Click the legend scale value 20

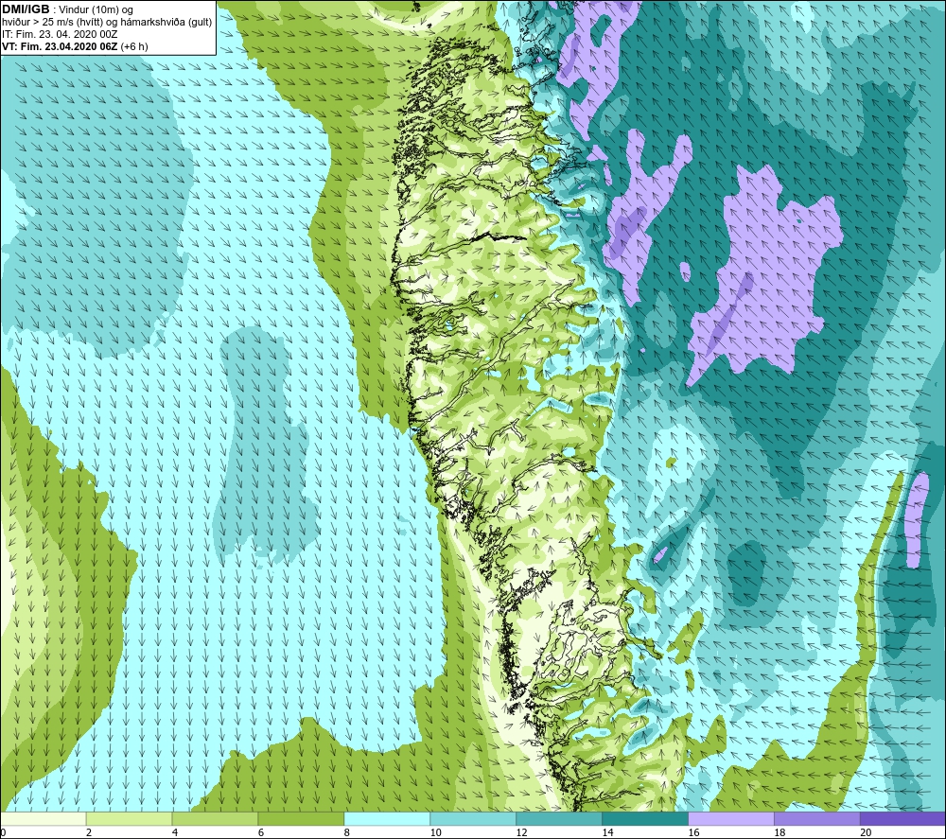866,832
